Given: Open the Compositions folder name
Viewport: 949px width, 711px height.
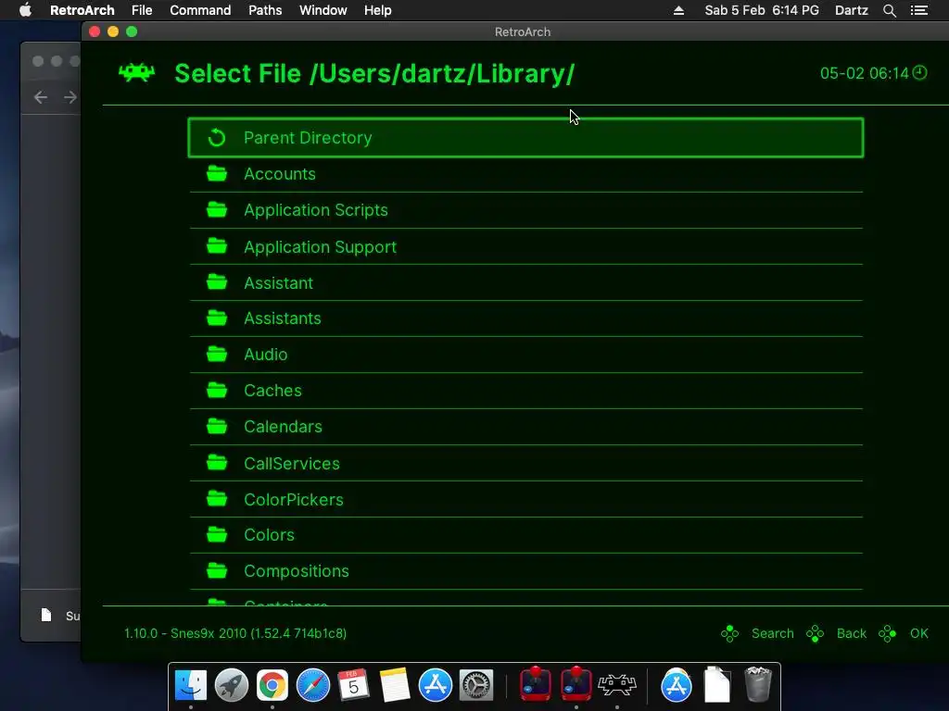Looking at the screenshot, I should click(297, 571).
